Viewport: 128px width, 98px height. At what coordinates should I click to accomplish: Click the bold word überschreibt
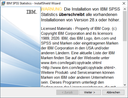coord(72,15)
